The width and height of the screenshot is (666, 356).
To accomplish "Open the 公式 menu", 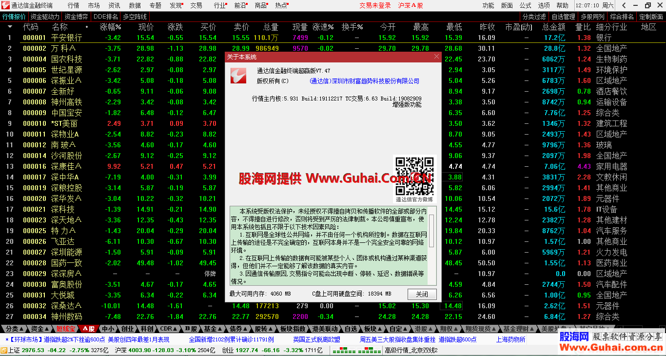I will click(x=526, y=5).
